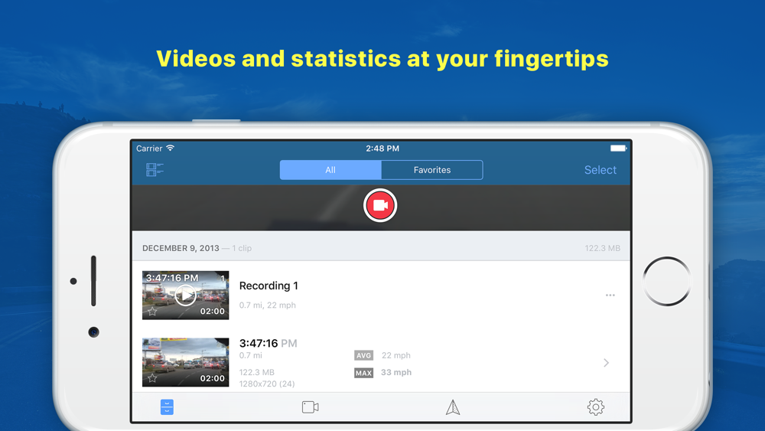The image size is (765, 431).
Task: Tap the 2:48 PM status clock
Action: pyautogui.click(x=382, y=149)
